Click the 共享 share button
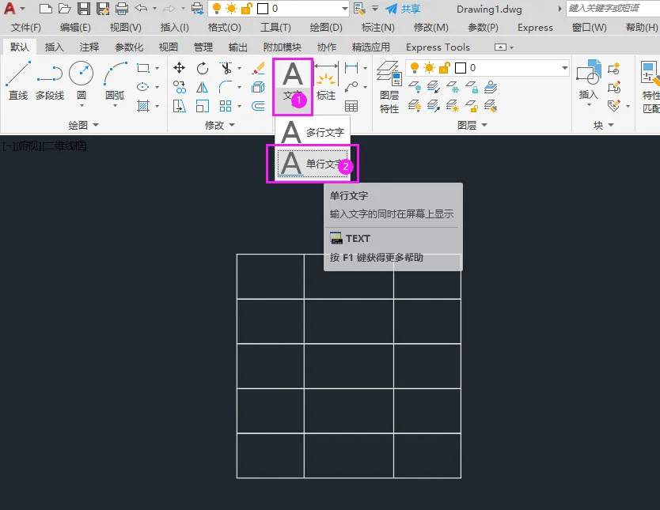The height and width of the screenshot is (510, 660). click(404, 9)
